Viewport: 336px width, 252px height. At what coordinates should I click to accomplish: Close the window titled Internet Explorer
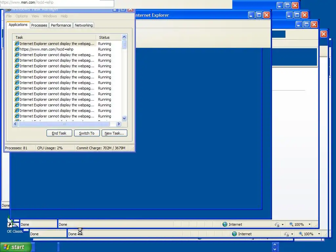pos(266,15)
